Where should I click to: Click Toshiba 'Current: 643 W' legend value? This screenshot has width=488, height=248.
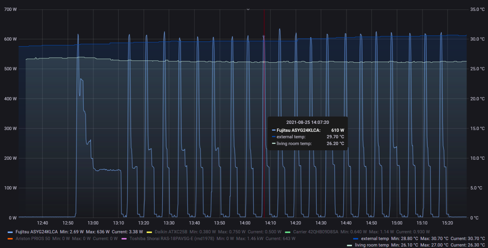(280, 239)
